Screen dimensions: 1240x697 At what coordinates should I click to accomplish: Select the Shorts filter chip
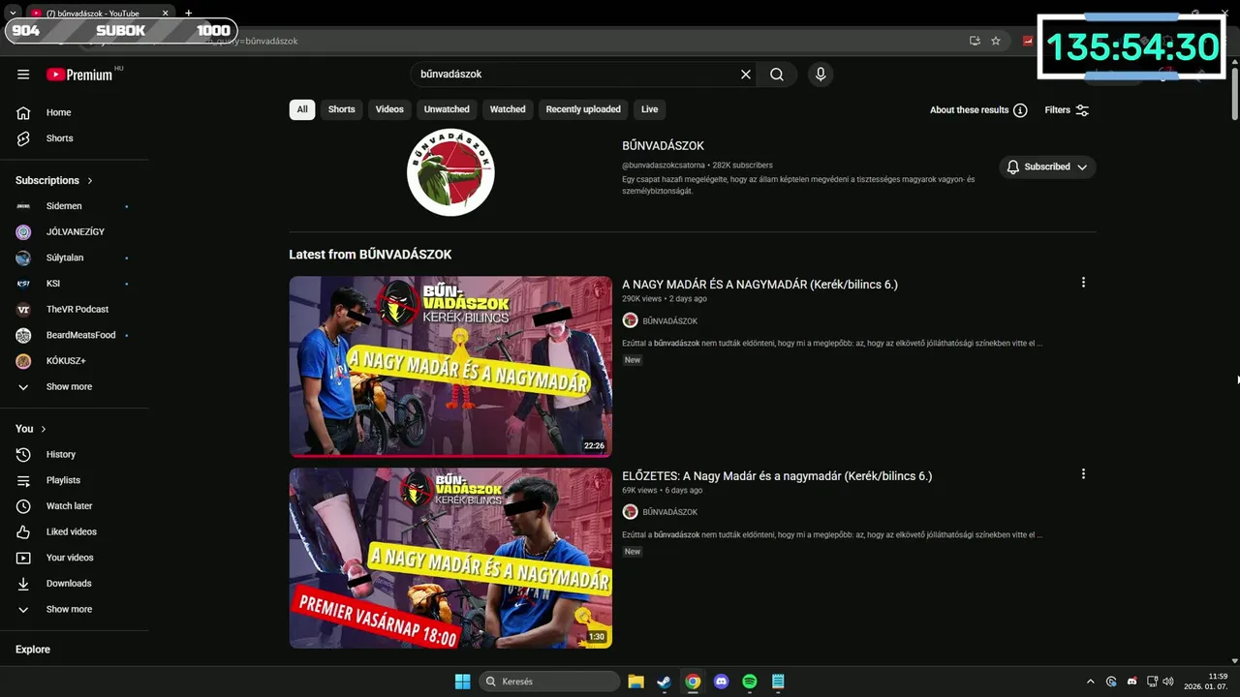[341, 109]
